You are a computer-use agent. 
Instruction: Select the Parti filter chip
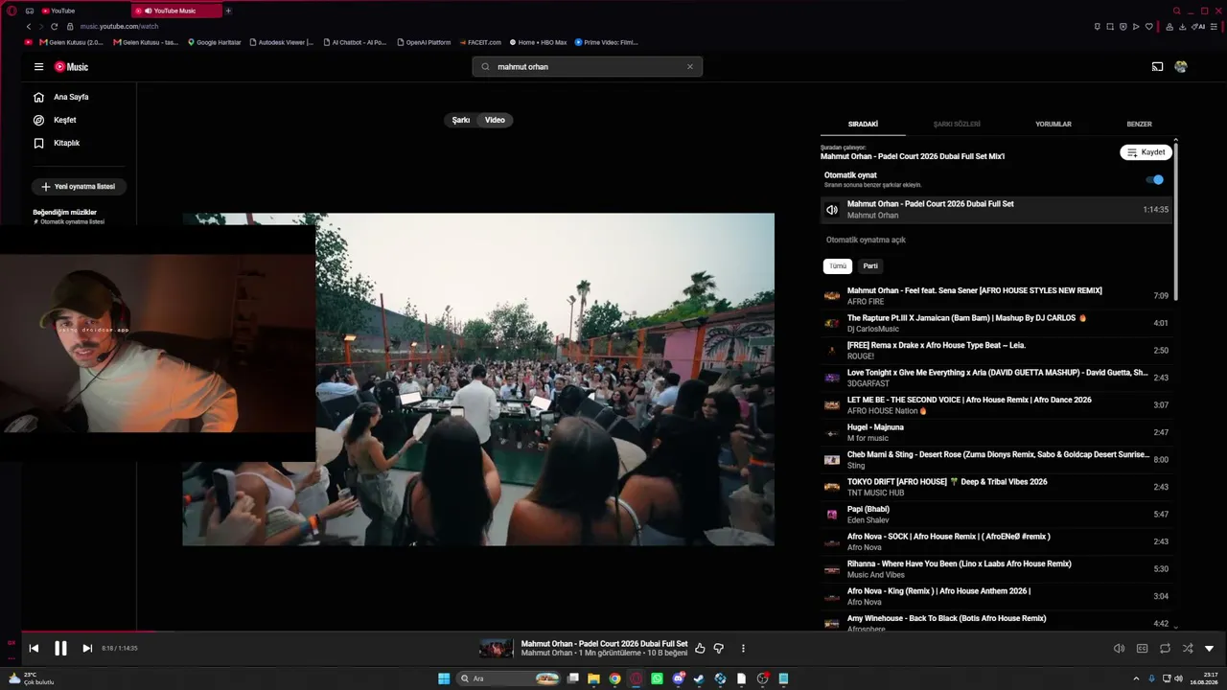pyautogui.click(x=870, y=266)
